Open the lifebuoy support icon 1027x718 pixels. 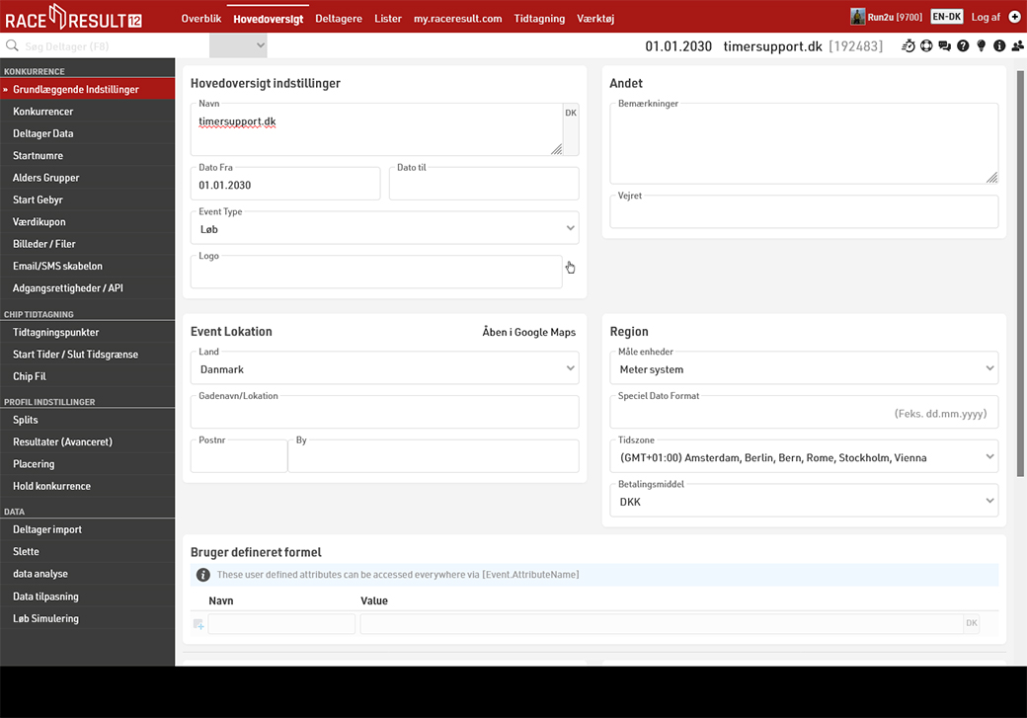click(x=926, y=46)
